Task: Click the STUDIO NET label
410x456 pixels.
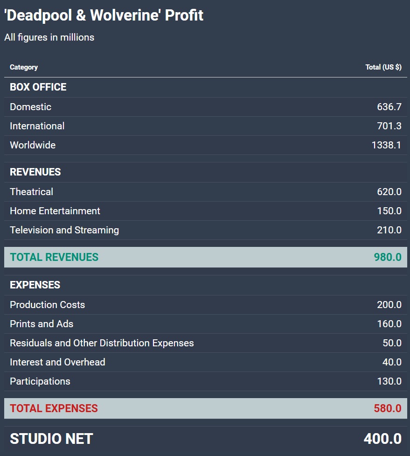Action: pyautogui.click(x=51, y=439)
